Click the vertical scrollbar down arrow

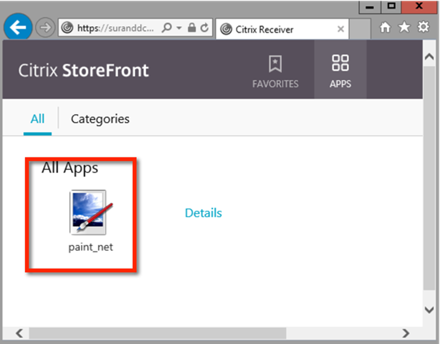pyautogui.click(x=429, y=310)
